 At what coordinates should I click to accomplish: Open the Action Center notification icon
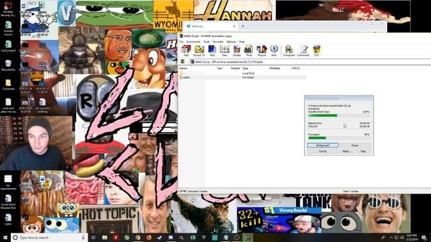[424, 237]
